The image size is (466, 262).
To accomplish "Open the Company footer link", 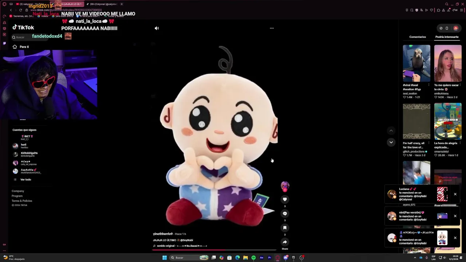I will (x=18, y=191).
